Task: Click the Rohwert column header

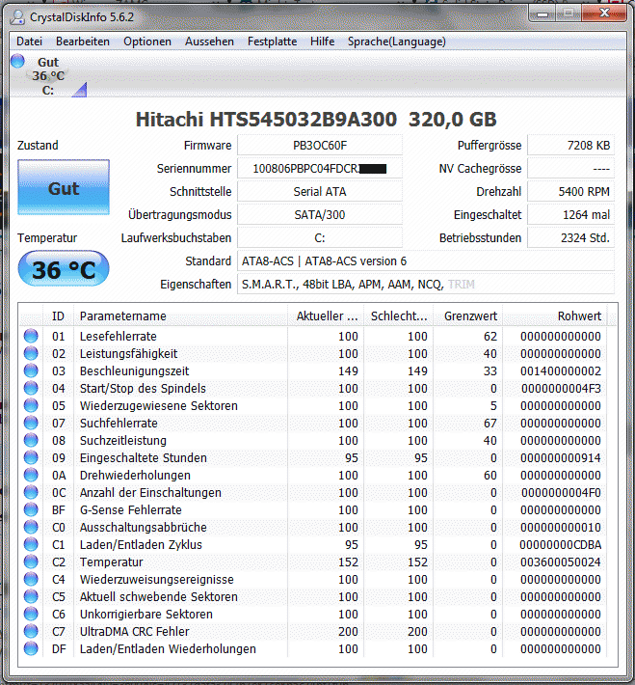Action: point(555,315)
